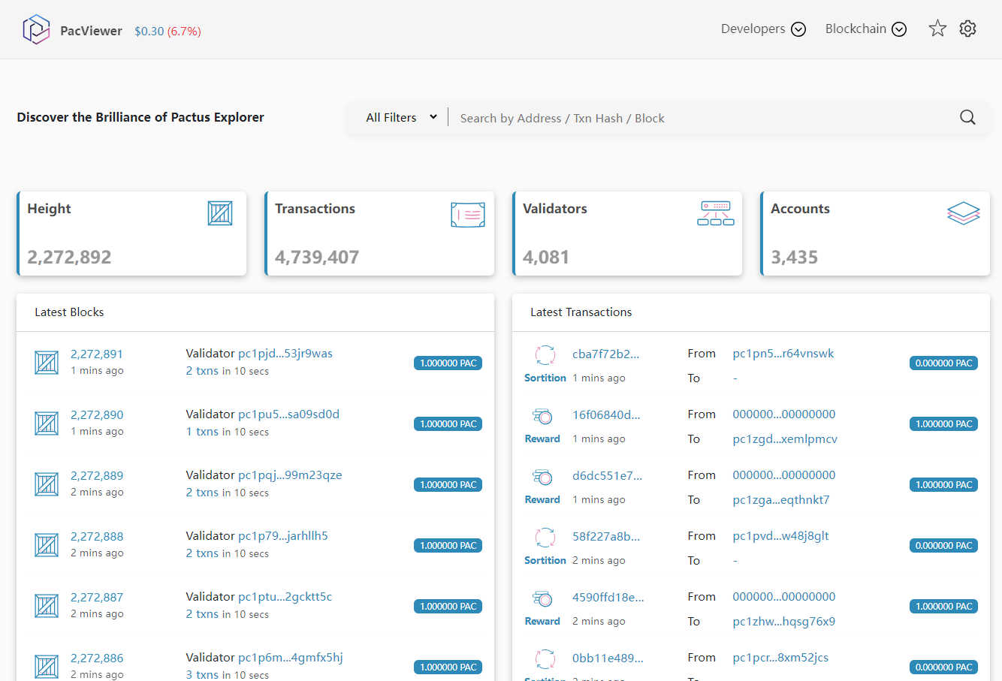
Task: Click Validators value 4,081
Action: (546, 257)
